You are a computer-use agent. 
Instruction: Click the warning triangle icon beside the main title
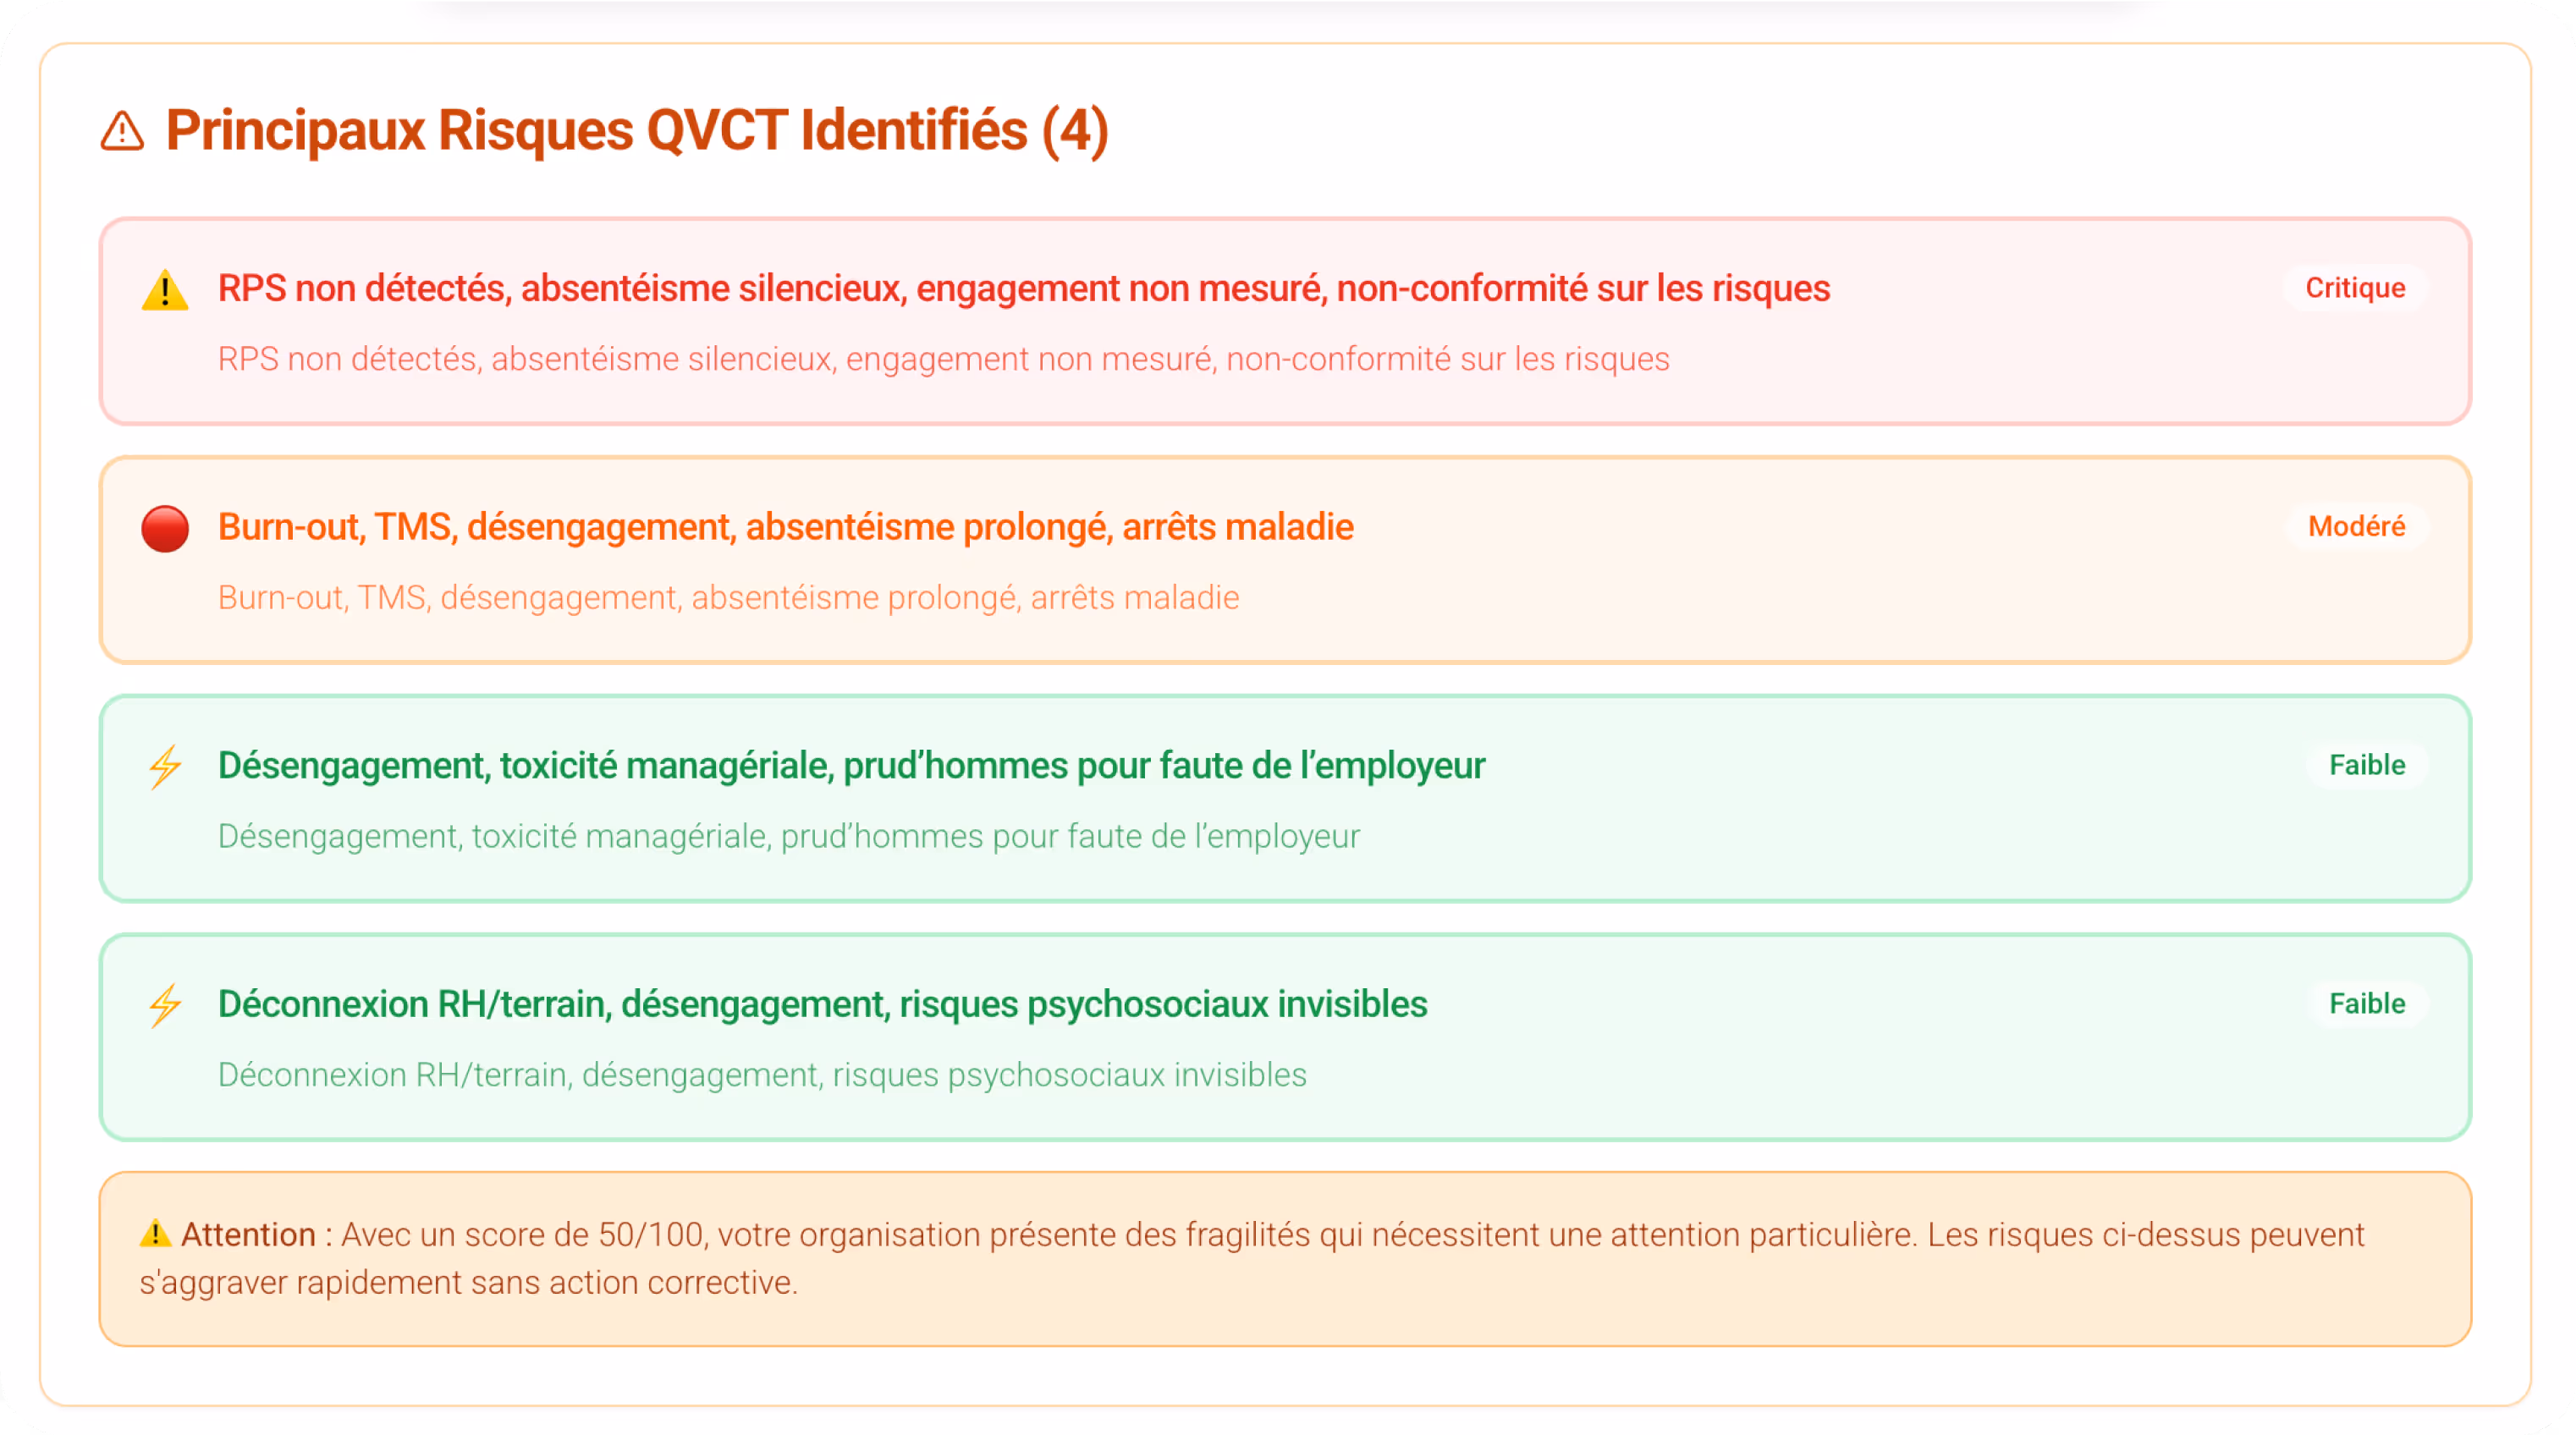pos(122,131)
